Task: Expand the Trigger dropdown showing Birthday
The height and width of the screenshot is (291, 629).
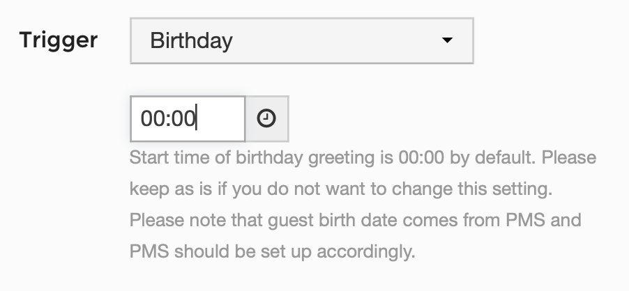Action: pyautogui.click(x=302, y=40)
